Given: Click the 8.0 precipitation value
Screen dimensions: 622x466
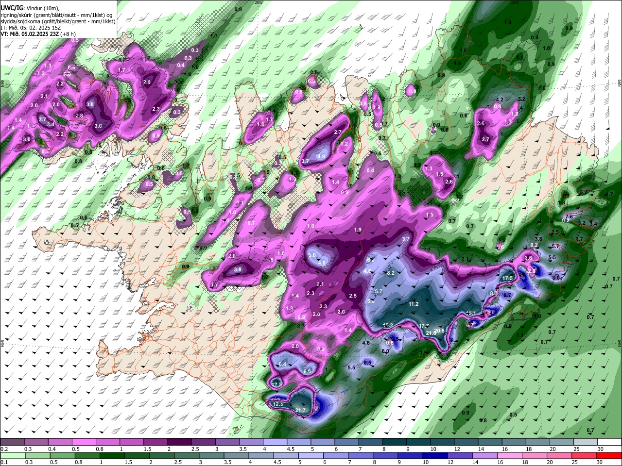Looking at the screenshot, I should (556, 277).
